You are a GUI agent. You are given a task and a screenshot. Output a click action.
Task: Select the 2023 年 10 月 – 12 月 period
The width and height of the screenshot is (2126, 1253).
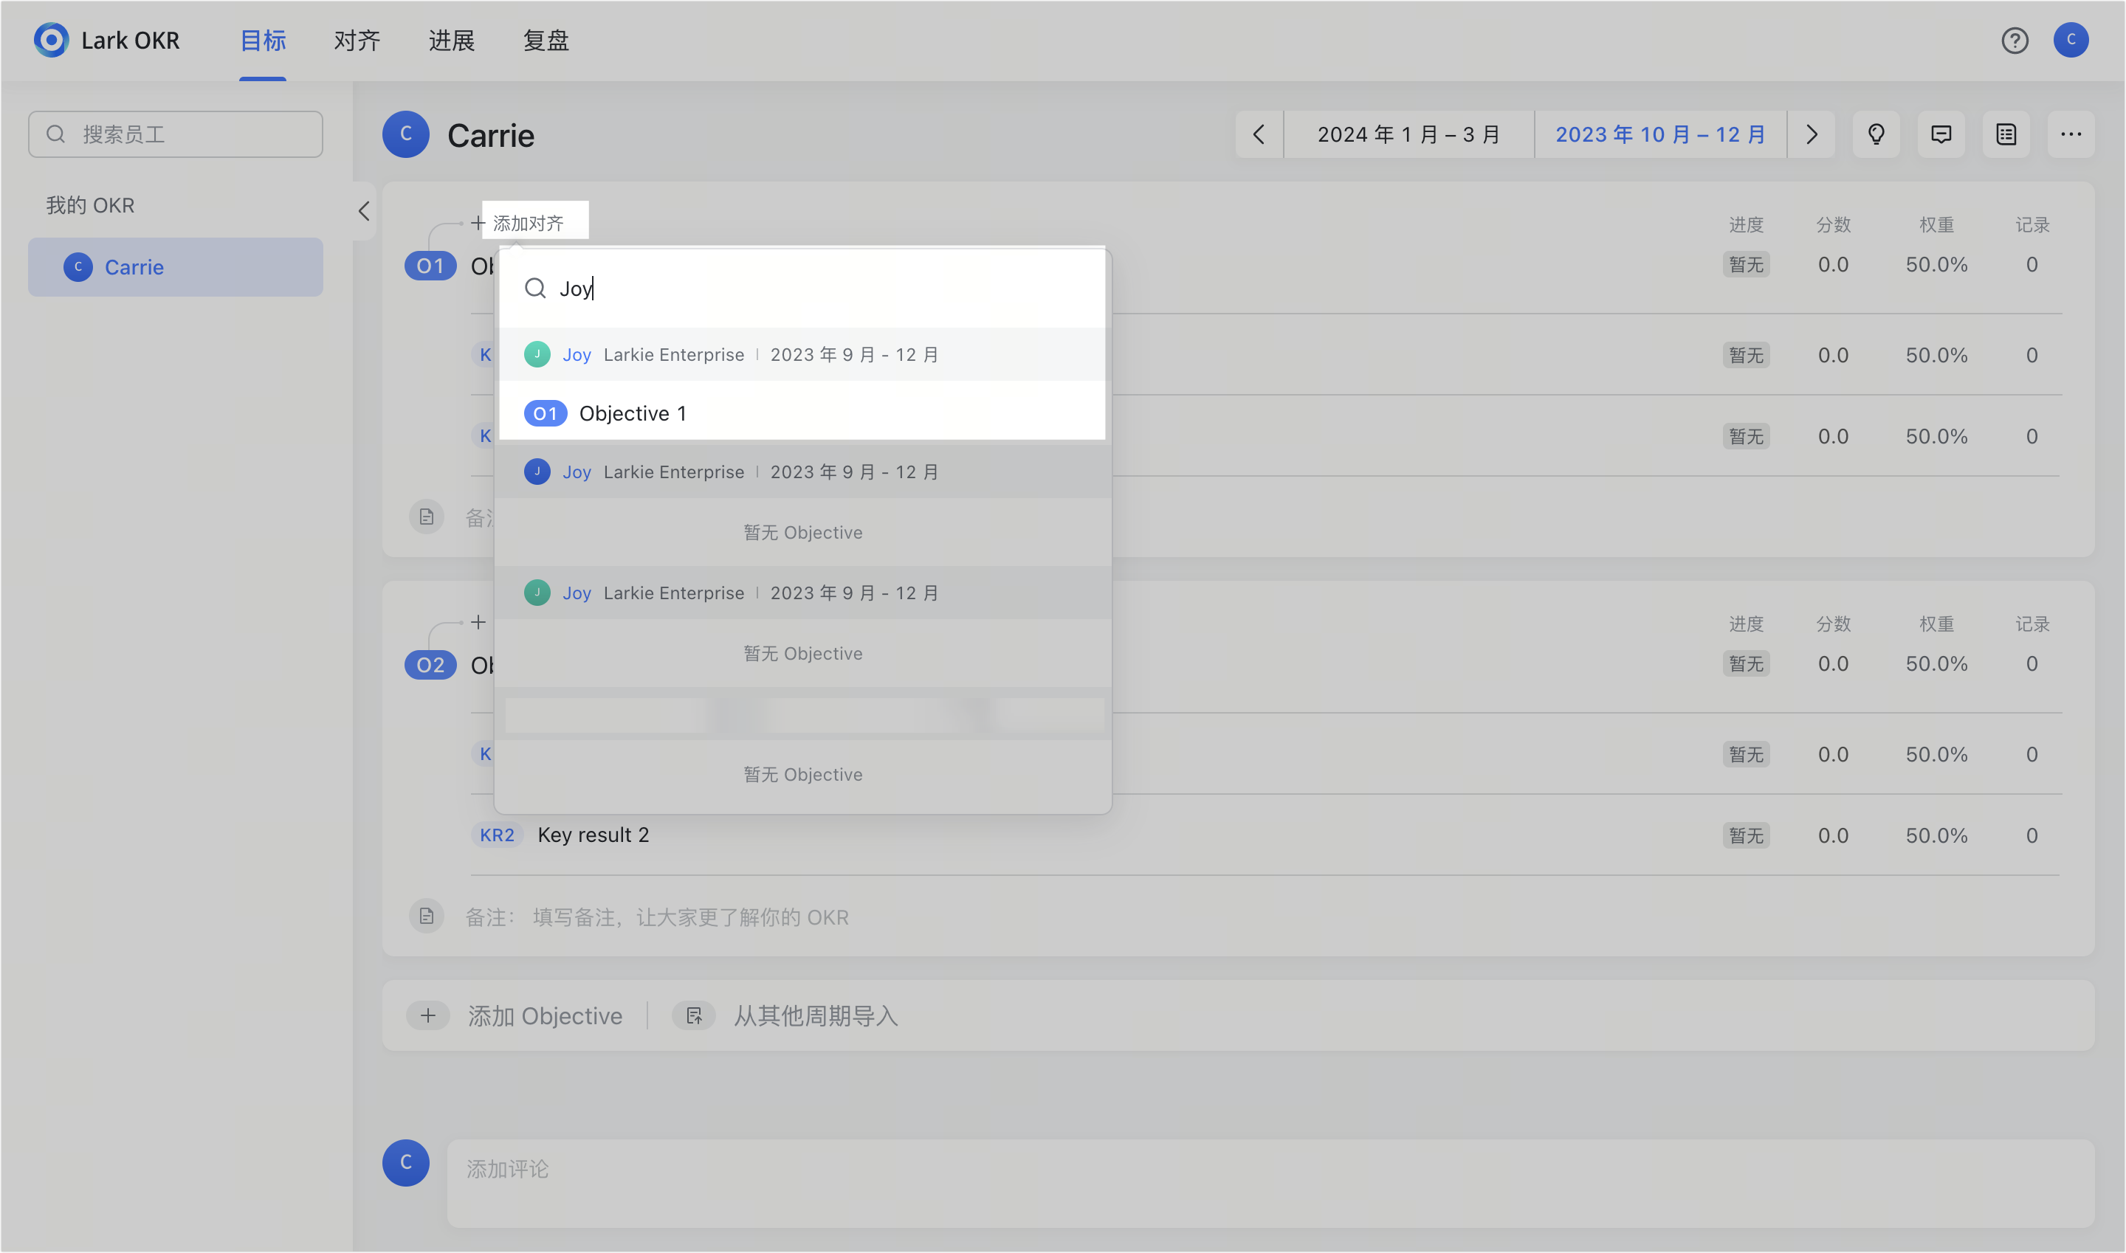pyautogui.click(x=1659, y=134)
